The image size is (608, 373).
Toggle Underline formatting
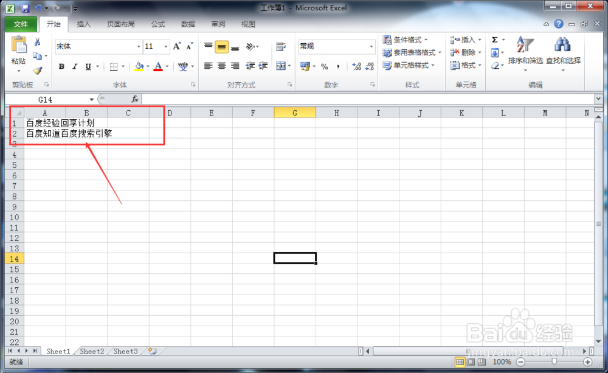(88, 67)
